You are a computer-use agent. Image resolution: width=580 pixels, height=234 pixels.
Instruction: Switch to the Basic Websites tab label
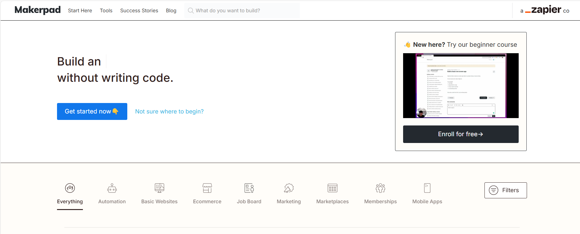(x=159, y=202)
